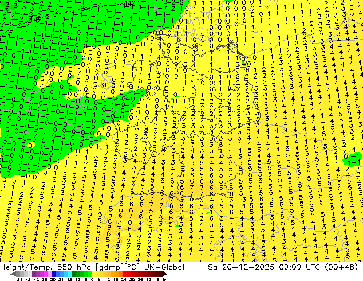Click the '(00+48)' forecast hour label

[x=341, y=267]
